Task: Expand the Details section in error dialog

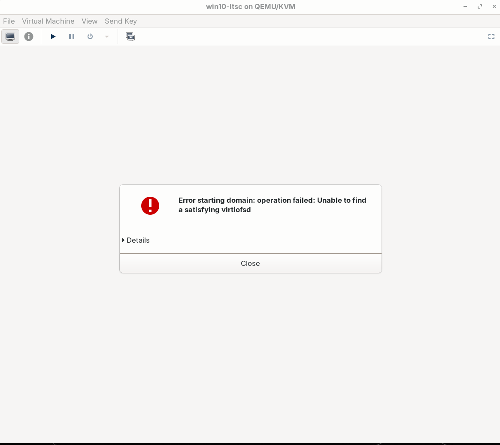Action: point(136,240)
